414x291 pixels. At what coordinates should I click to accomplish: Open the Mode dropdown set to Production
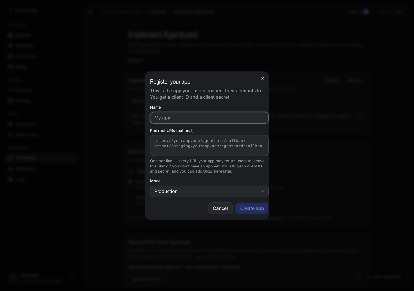coord(209,191)
